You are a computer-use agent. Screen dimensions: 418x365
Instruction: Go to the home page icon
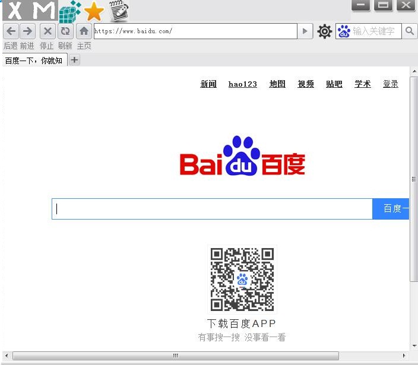84,31
